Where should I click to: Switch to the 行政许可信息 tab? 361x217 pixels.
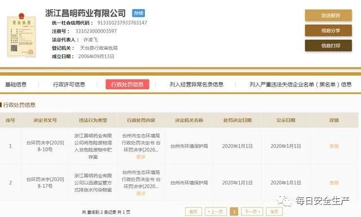coord(69,84)
